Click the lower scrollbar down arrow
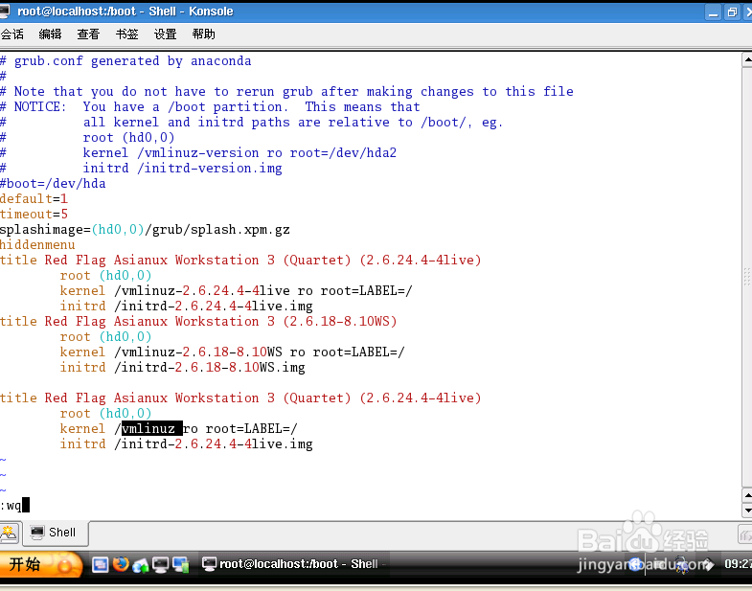This screenshot has width=752, height=591. [x=747, y=511]
